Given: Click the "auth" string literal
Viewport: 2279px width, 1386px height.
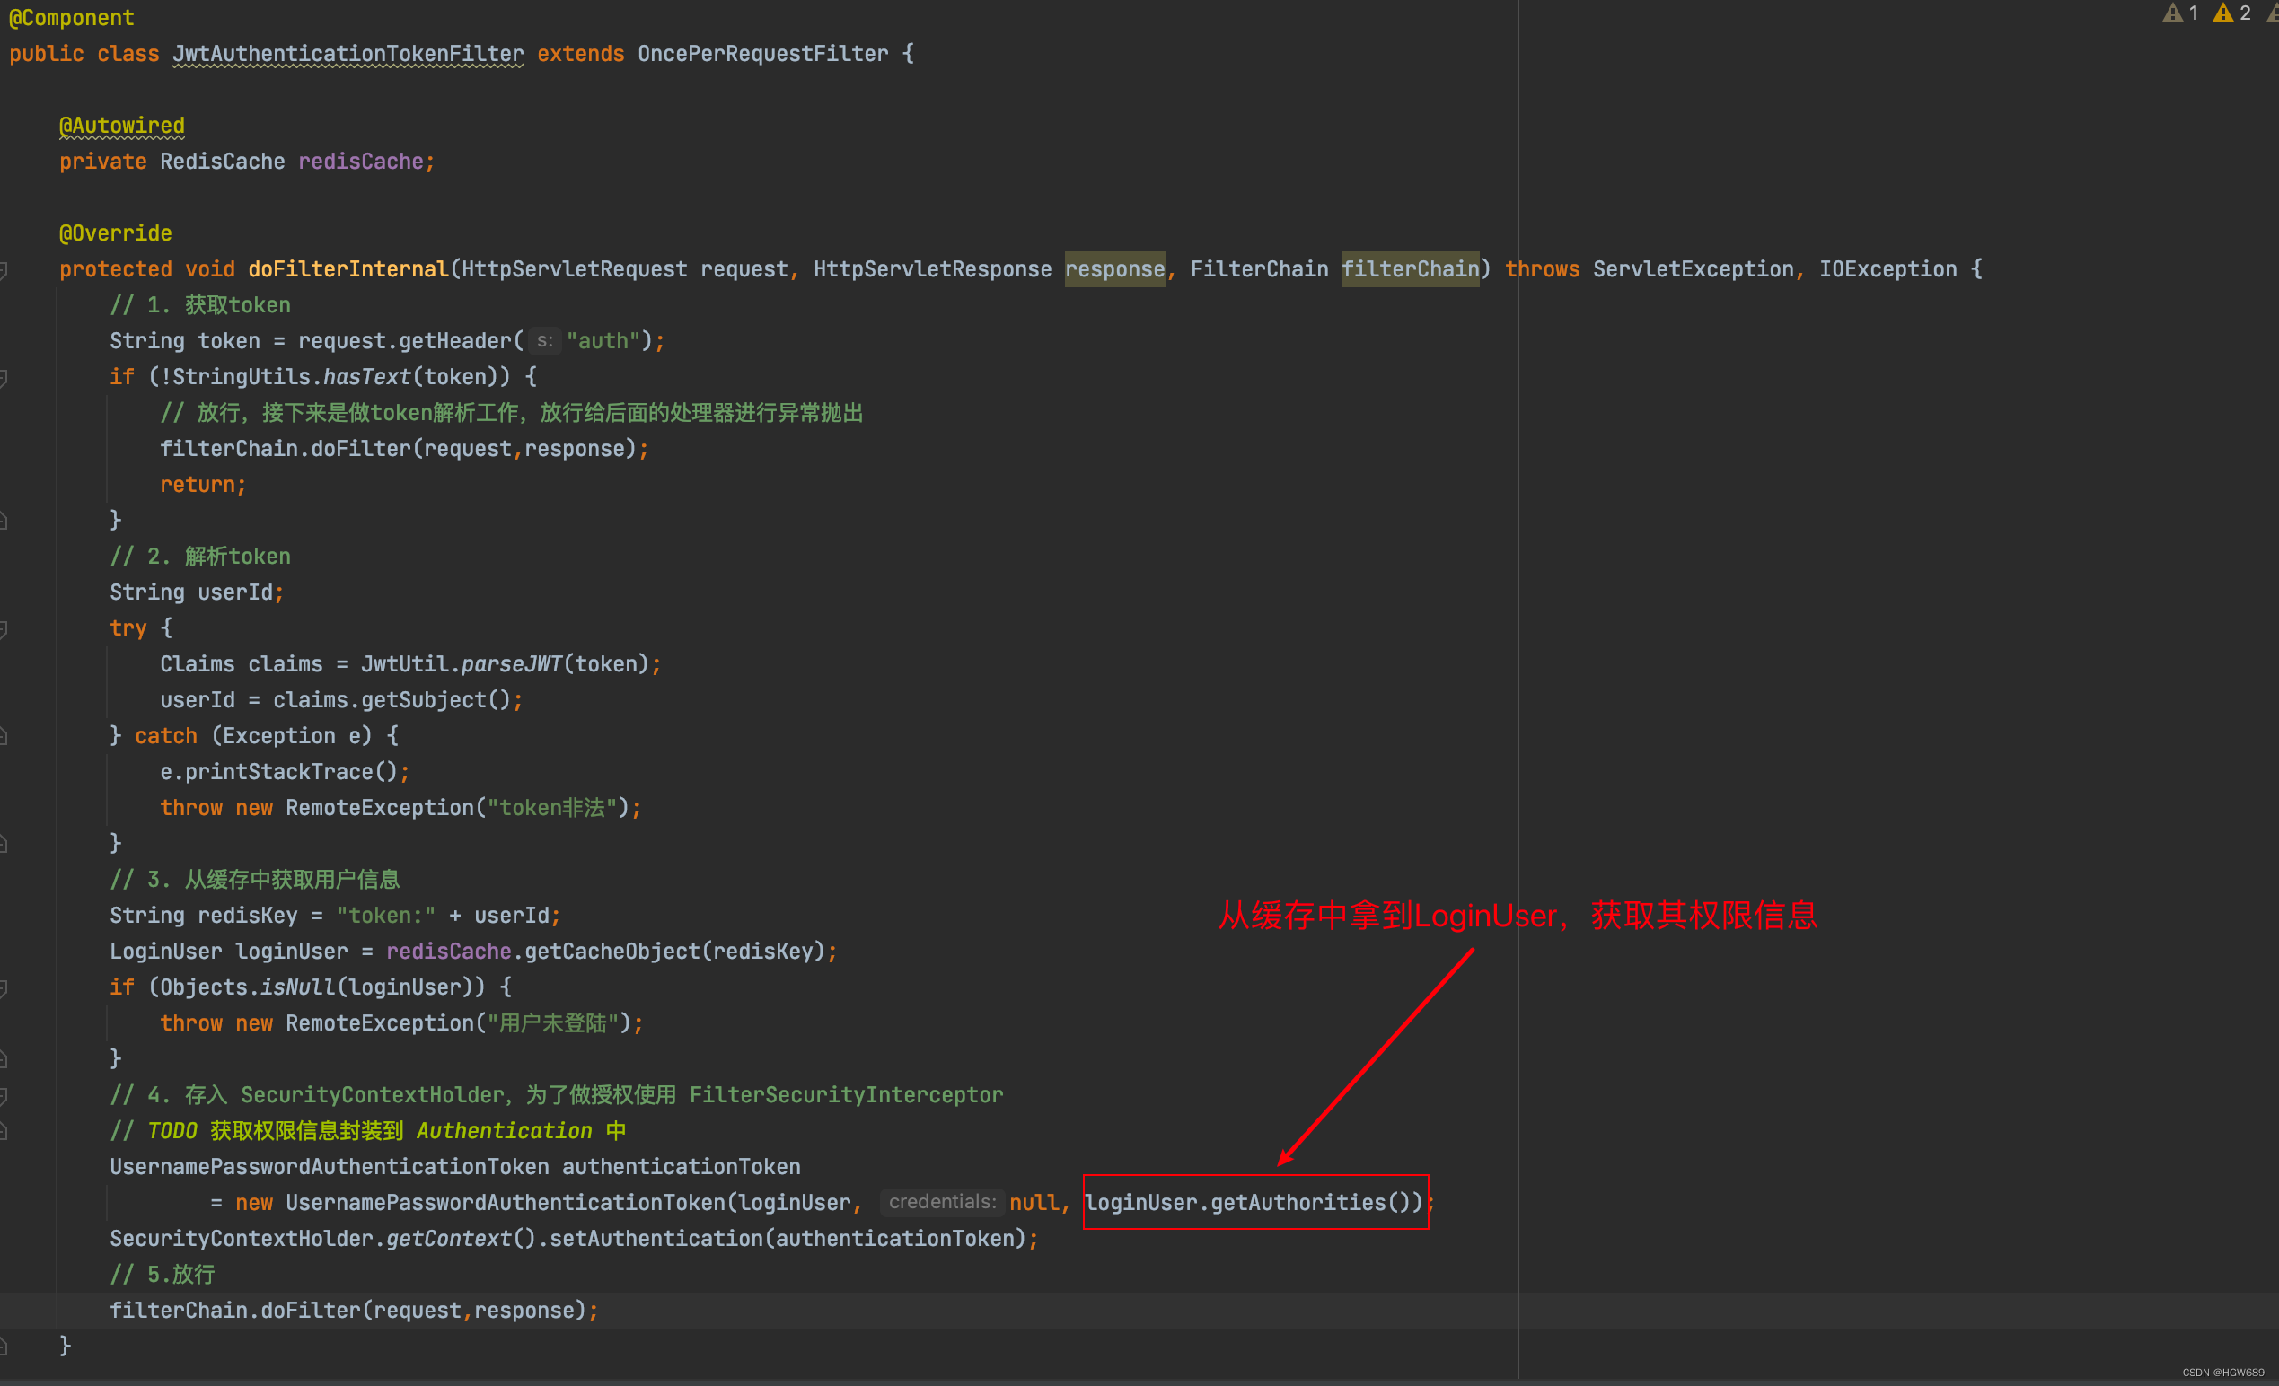Looking at the screenshot, I should pyautogui.click(x=603, y=341).
